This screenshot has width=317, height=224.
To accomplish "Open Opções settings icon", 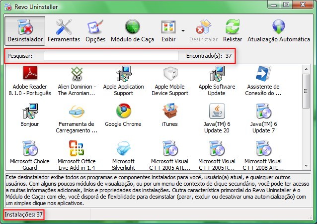I will pyautogui.click(x=95, y=27).
